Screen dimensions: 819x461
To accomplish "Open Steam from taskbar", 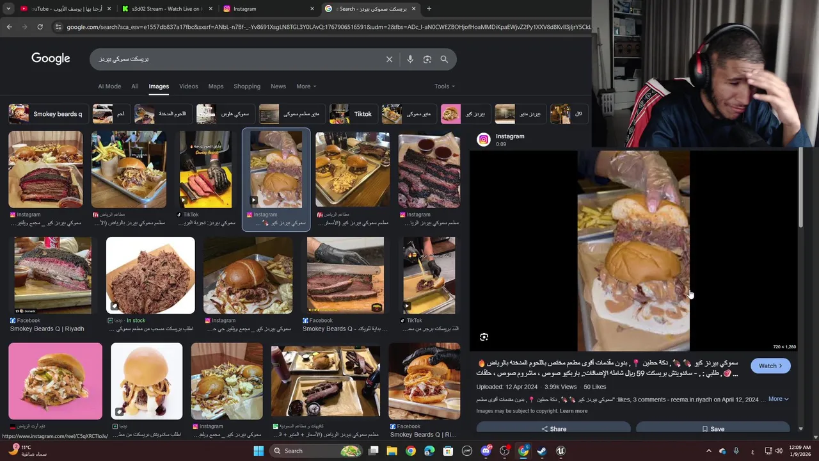I will [542, 451].
